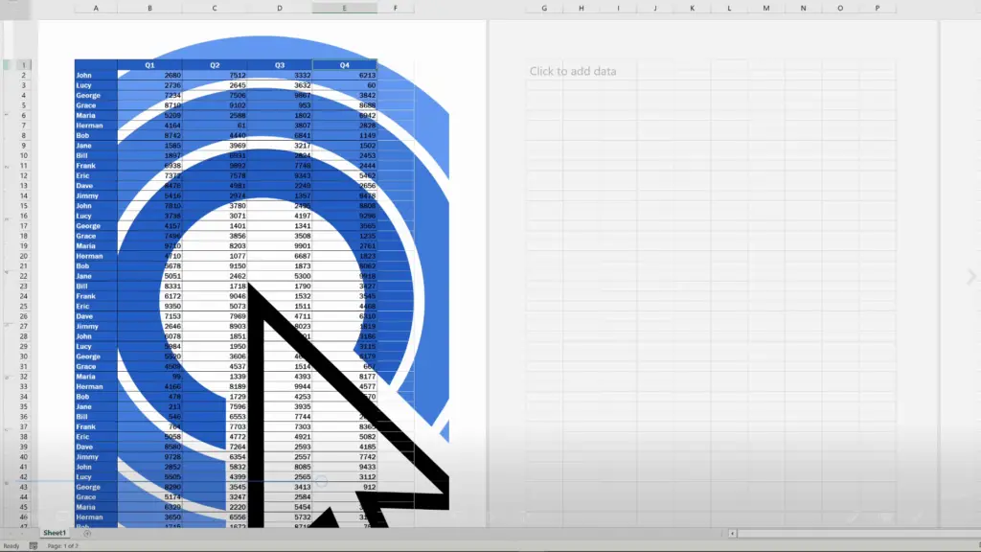Click the macro recording icon in the status bar
Image resolution: width=981 pixels, height=552 pixels.
tap(34, 545)
